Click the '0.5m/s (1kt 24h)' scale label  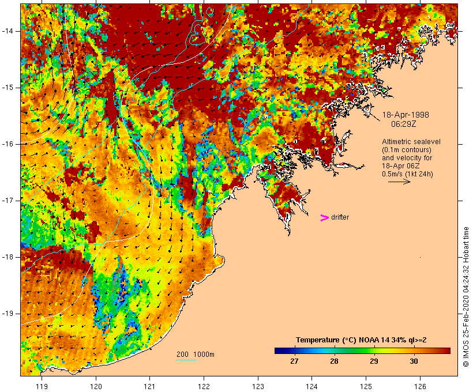pos(407,174)
